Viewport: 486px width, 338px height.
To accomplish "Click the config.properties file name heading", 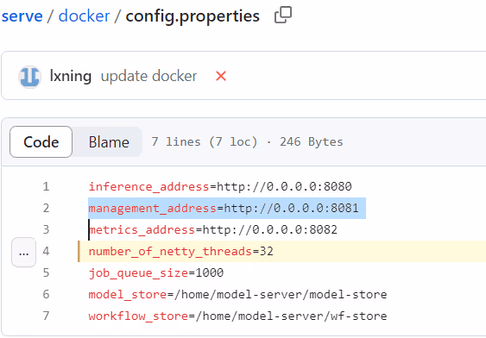I will click(193, 16).
